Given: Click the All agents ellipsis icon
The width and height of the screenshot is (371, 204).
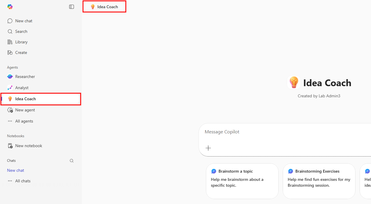Looking at the screenshot, I should (x=10, y=121).
